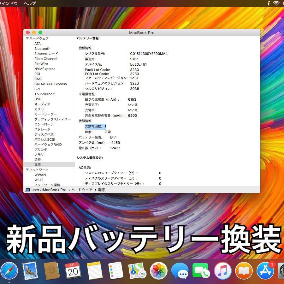Select USB in the sidebar

(38, 99)
